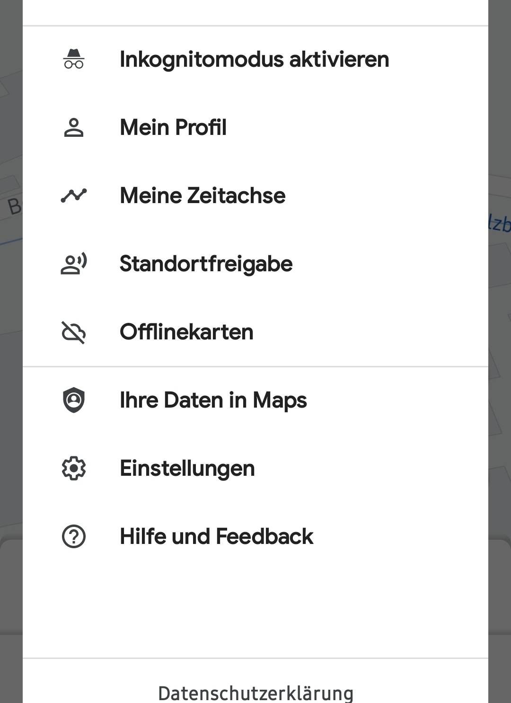Dismiss menu by tapping dimmed map on left
Viewport: 511px width, 703px height.
[11, 351]
